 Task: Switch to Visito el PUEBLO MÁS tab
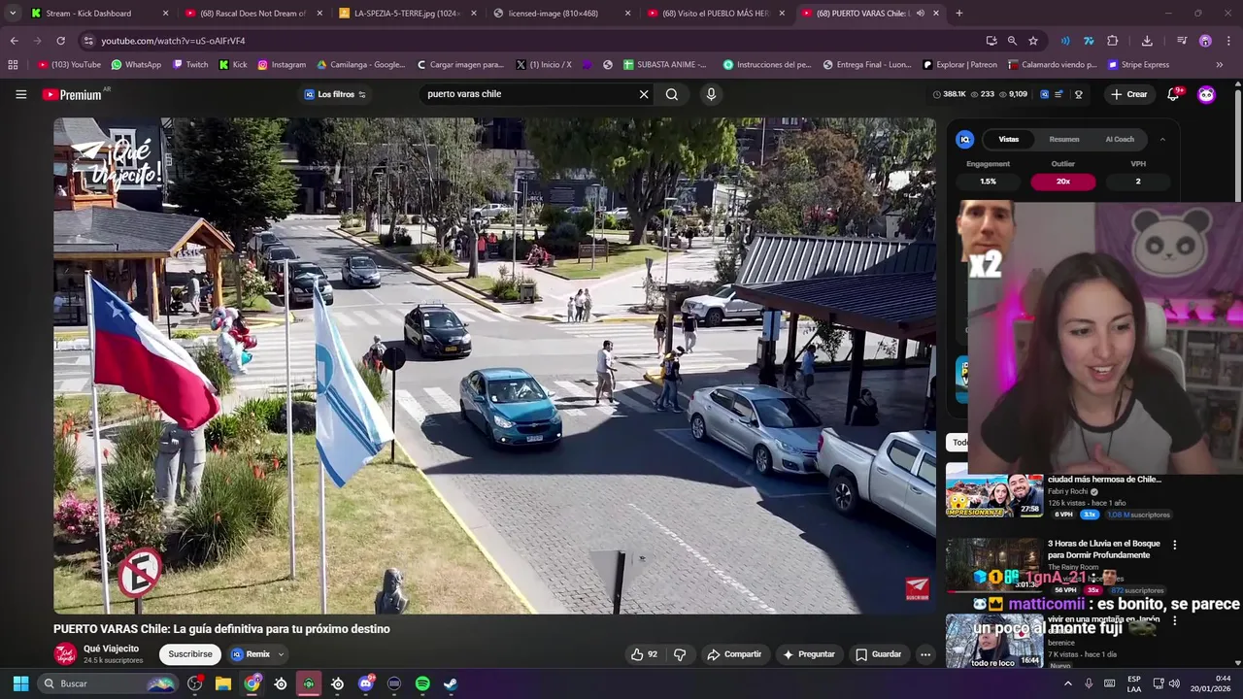(715, 14)
